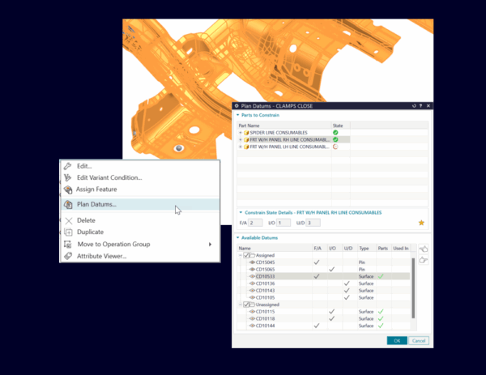Collapse the Parts to Constrain section
The image size is (486, 375).
pyautogui.click(x=238, y=116)
